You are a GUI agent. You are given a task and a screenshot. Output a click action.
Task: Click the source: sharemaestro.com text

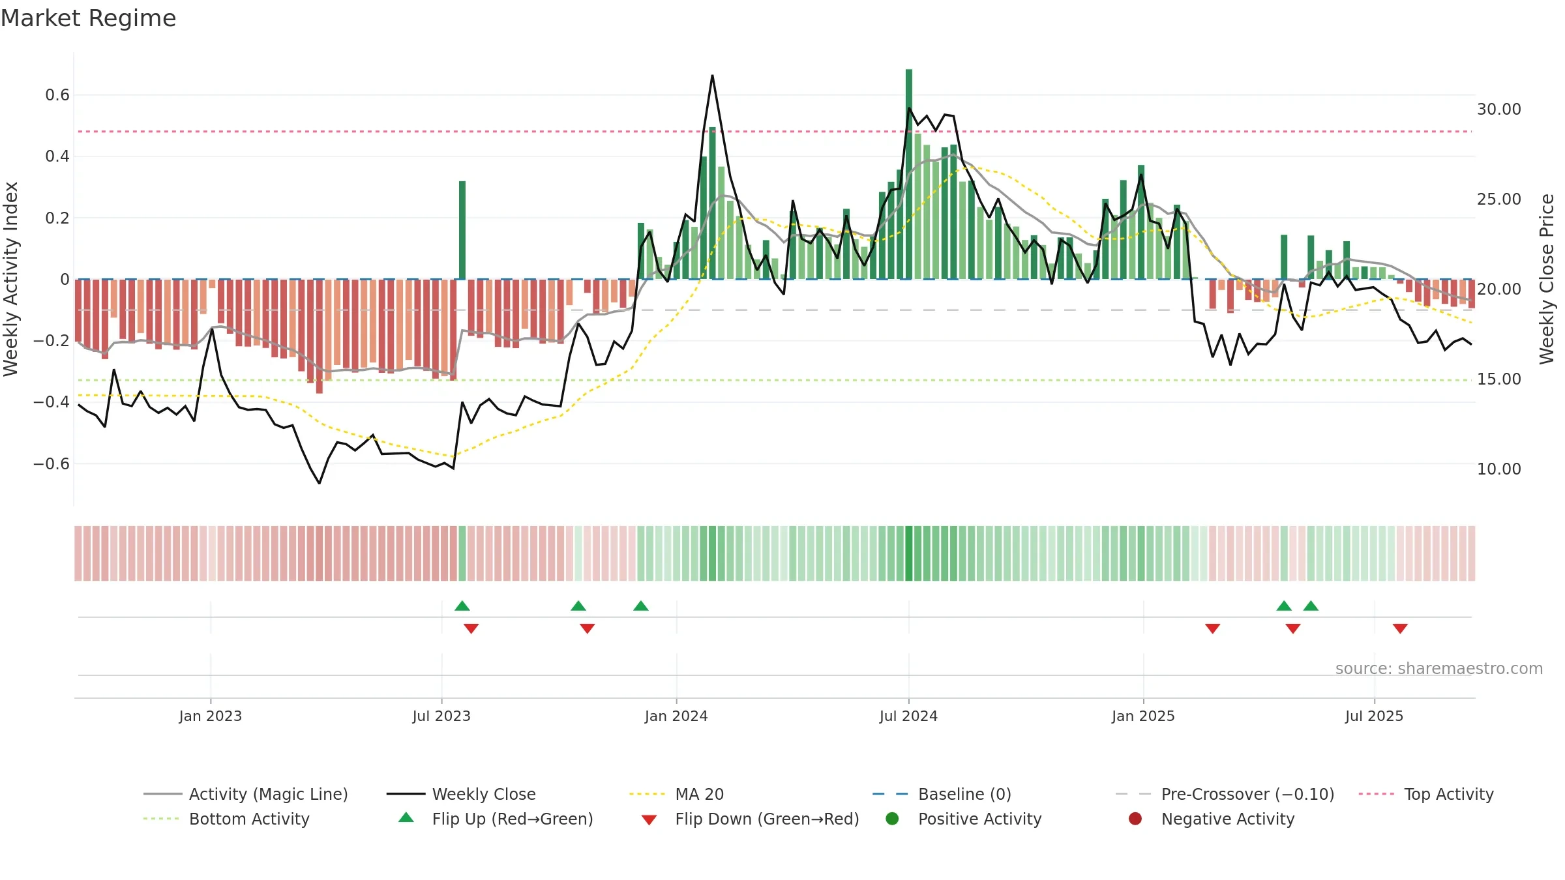tap(1439, 669)
